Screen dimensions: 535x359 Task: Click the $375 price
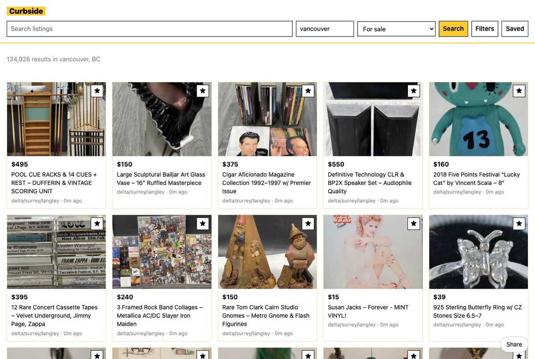click(230, 164)
